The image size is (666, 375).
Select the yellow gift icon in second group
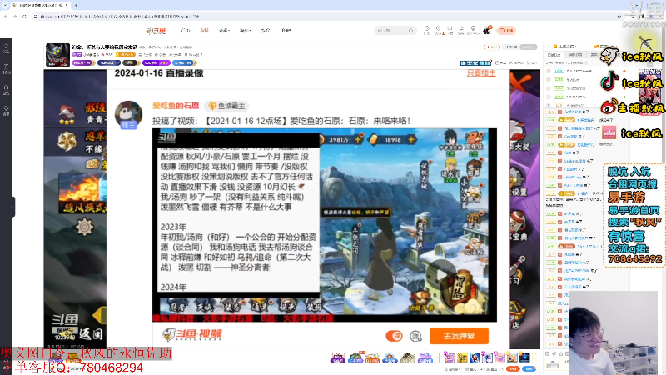click(x=462, y=357)
